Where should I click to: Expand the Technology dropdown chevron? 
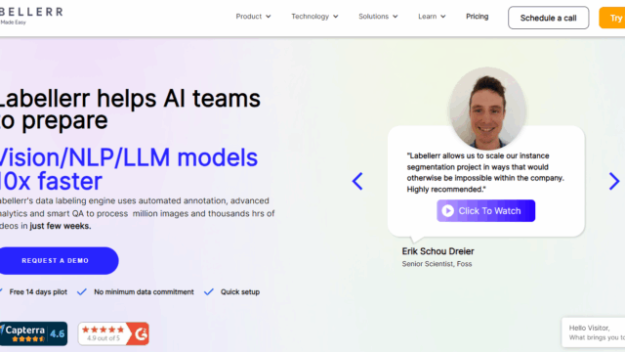click(336, 17)
